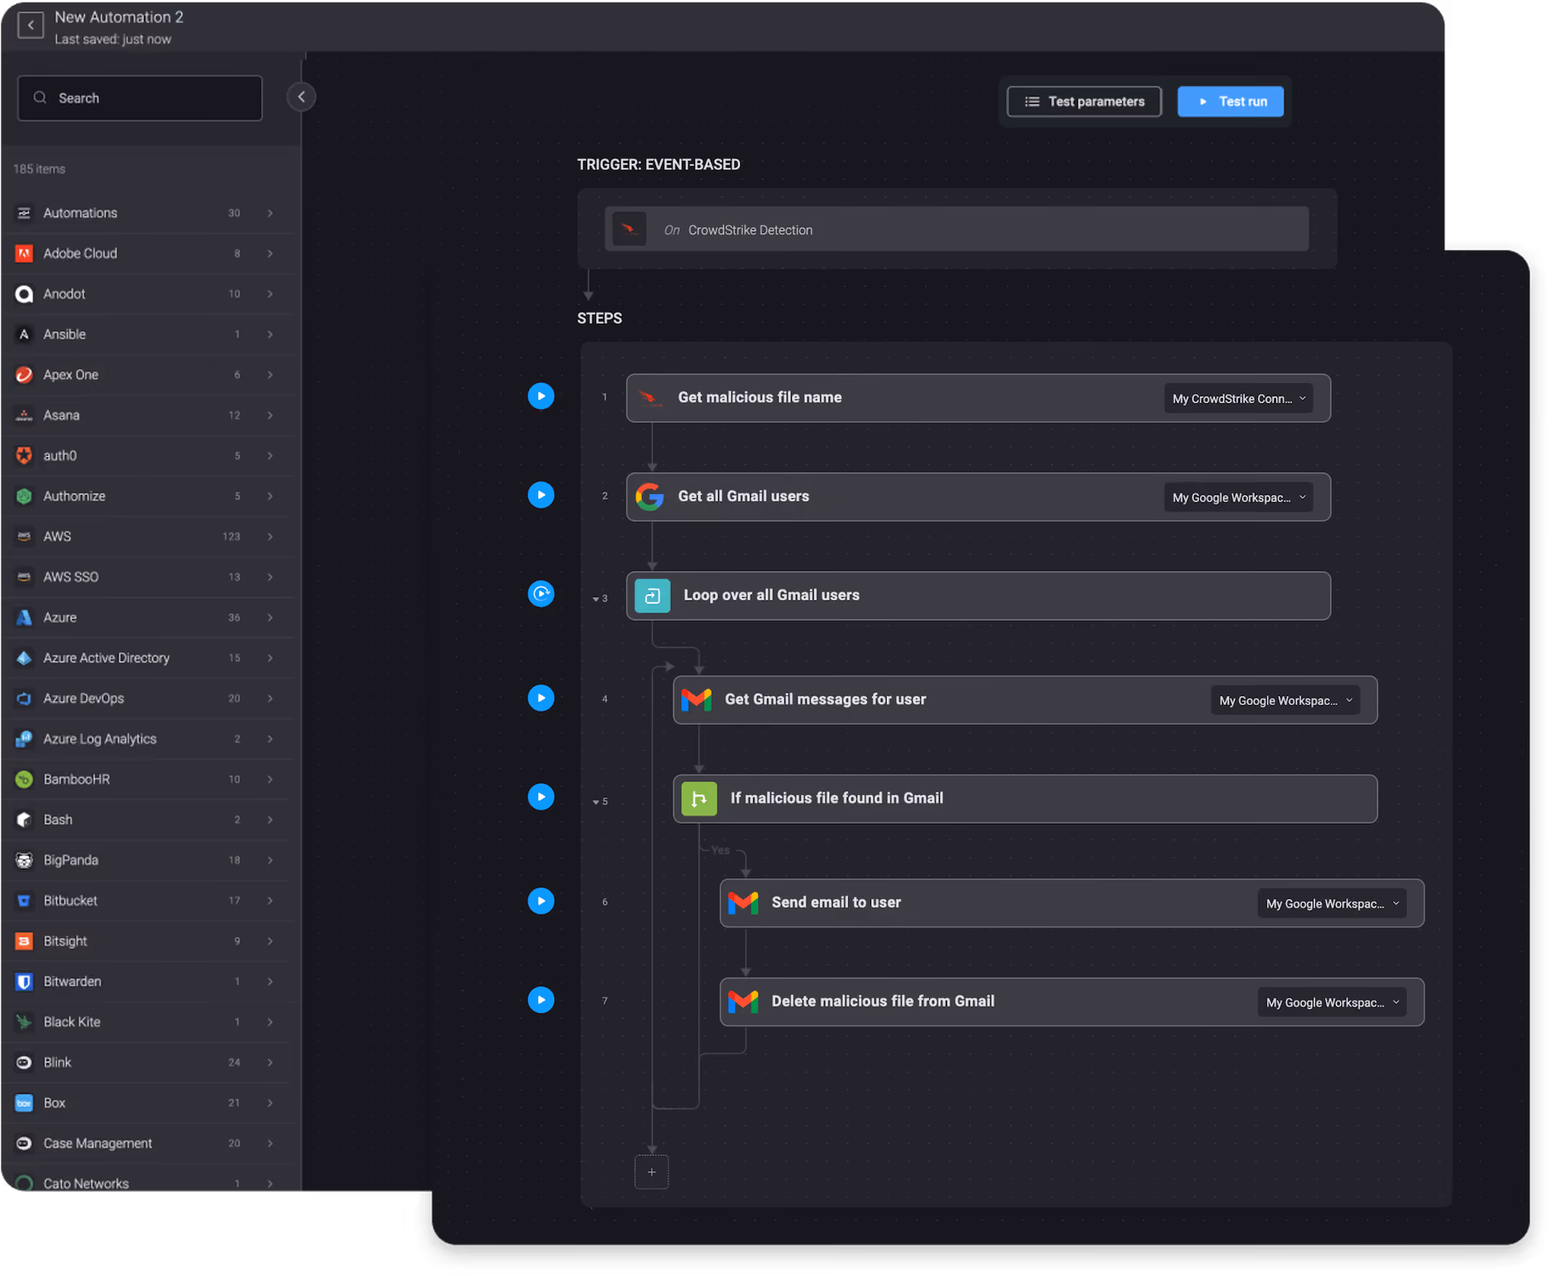This screenshot has width=1554, height=1276.
Task: Select the If malicious file found in Gmail step
Action: tap(1025, 799)
